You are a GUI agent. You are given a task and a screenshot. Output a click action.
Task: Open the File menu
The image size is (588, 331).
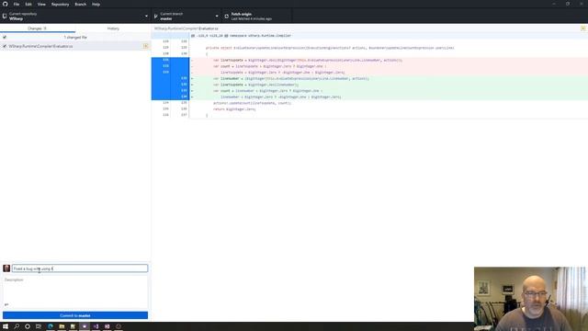click(x=17, y=4)
